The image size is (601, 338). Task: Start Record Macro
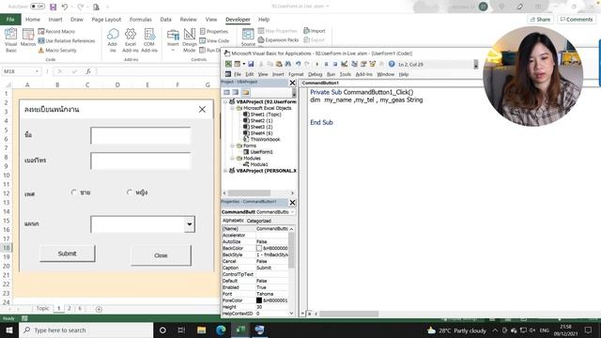56,31
